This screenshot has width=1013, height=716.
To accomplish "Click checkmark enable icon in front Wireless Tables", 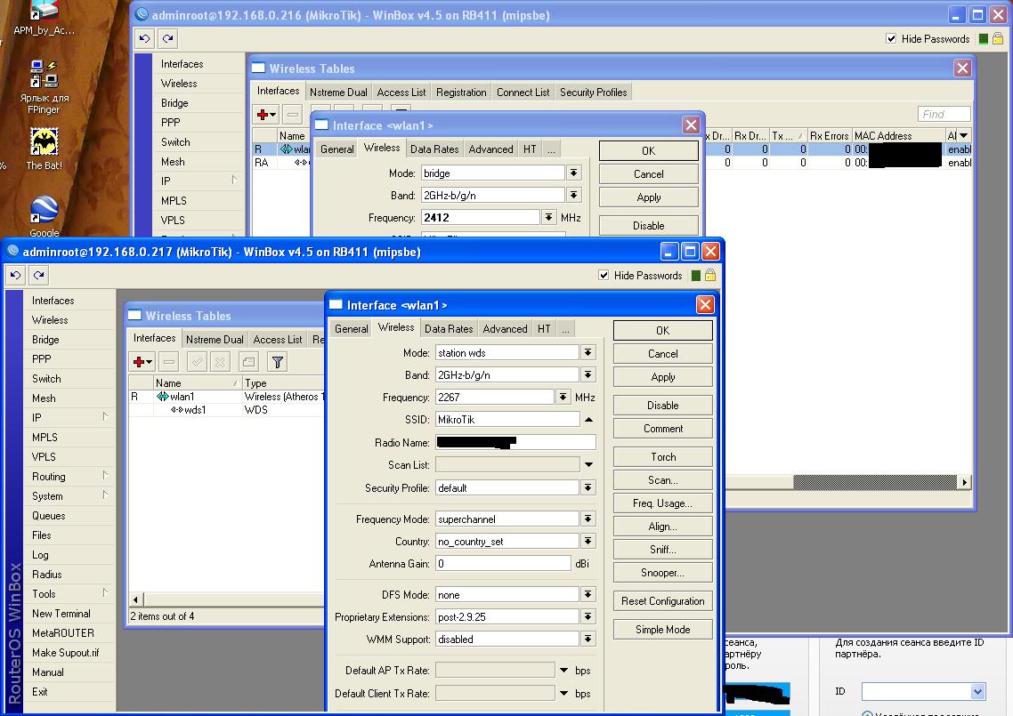I will pos(197,362).
